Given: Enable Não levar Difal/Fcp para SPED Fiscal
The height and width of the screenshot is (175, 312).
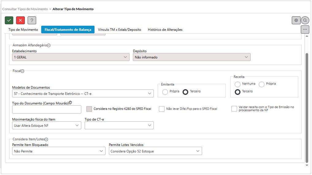Looking at the screenshot, I should click(162, 109).
